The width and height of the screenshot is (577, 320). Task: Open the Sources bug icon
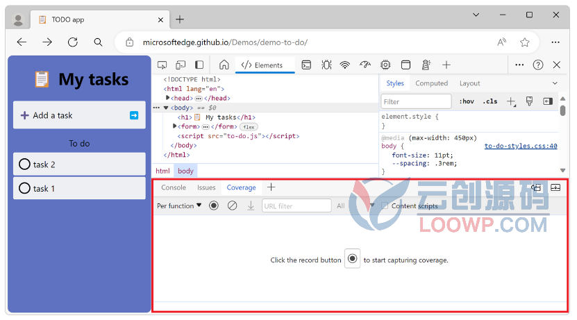(326, 65)
